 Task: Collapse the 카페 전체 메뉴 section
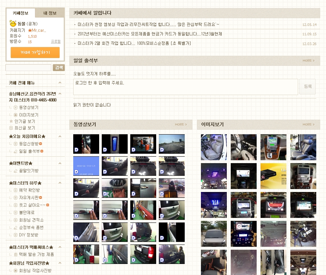60,83
